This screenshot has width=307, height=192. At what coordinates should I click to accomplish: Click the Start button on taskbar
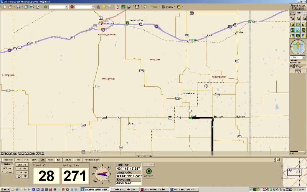pyautogui.click(x=5, y=189)
